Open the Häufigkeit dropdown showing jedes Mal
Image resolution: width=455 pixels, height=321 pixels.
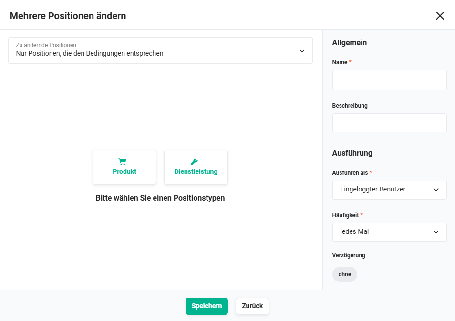point(389,232)
